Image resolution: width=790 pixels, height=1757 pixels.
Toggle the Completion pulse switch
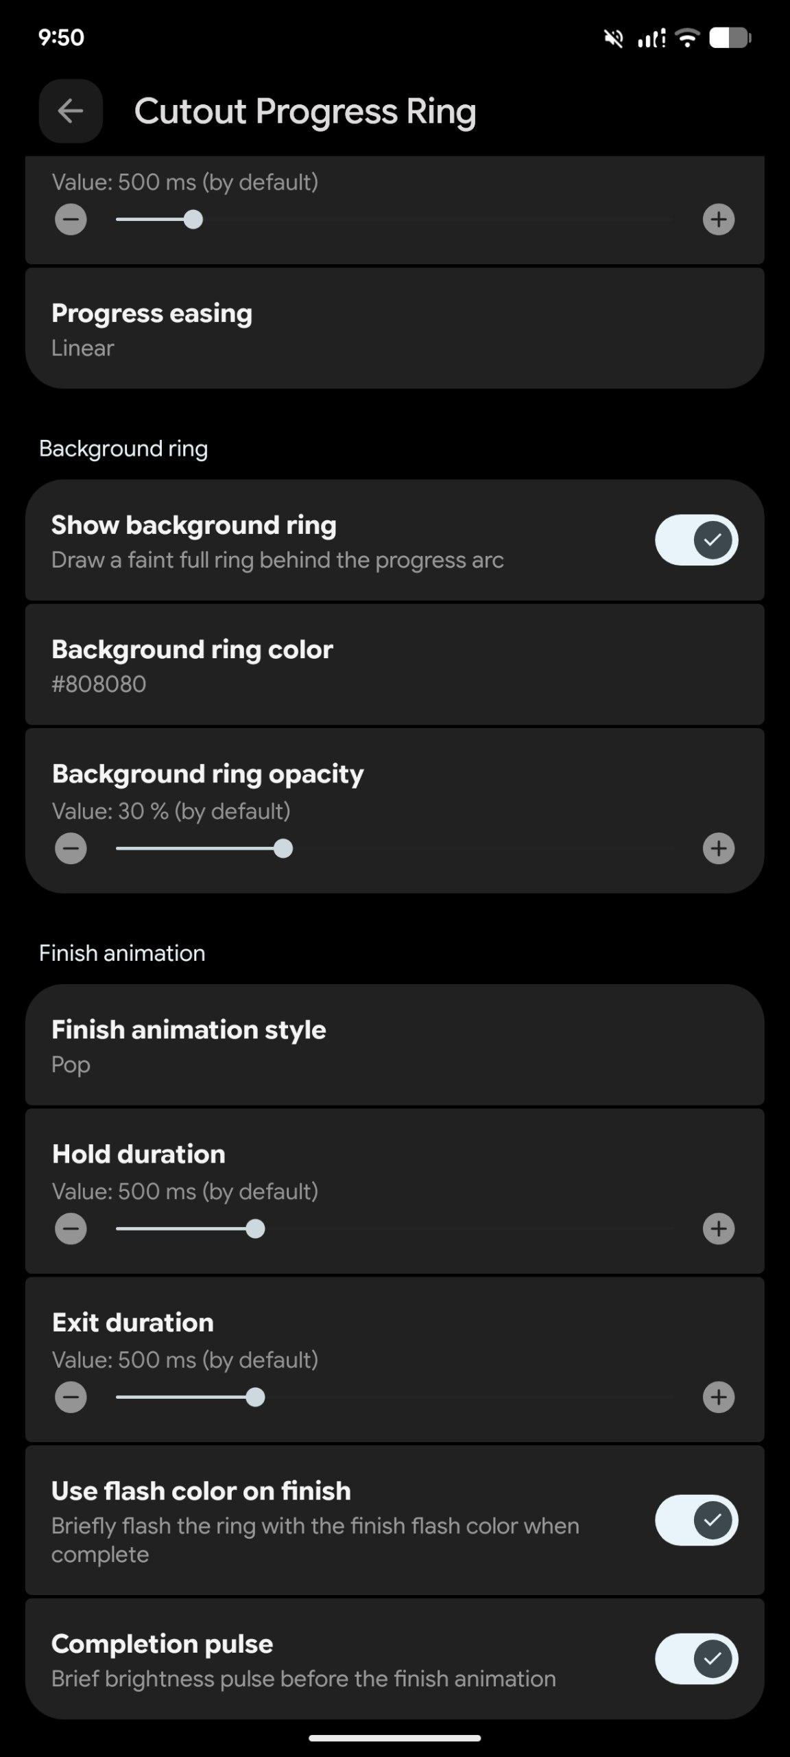696,1659
